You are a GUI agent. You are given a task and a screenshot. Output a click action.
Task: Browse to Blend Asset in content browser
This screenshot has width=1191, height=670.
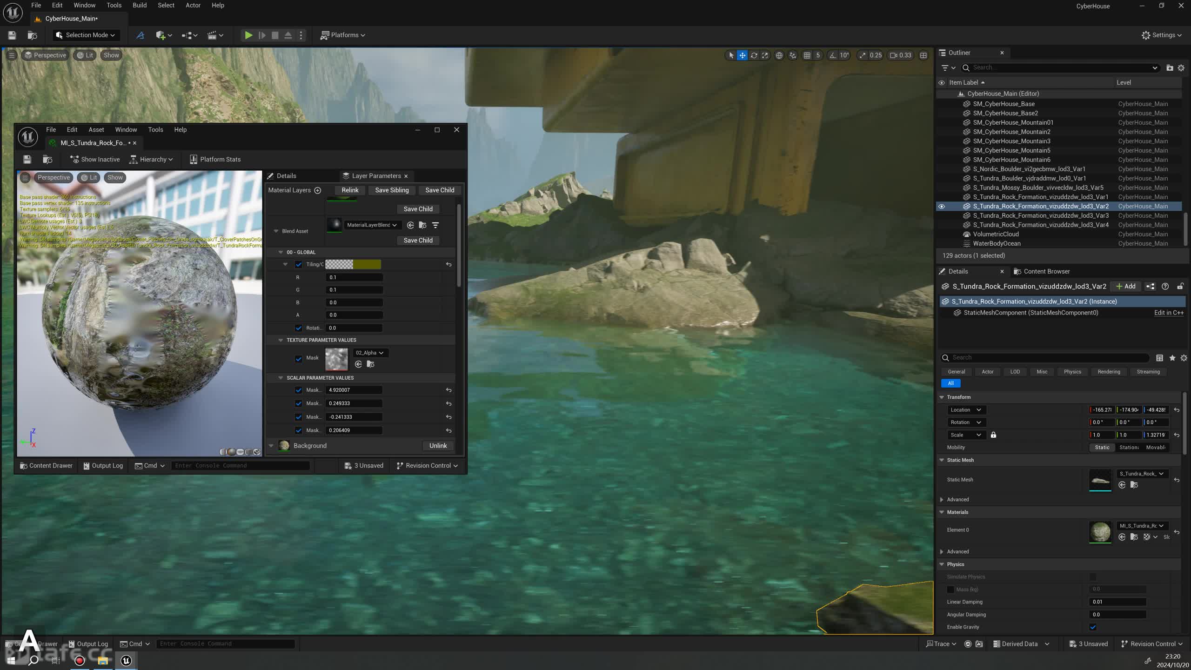[422, 225]
